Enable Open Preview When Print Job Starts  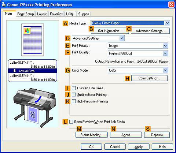[x=71, y=122]
